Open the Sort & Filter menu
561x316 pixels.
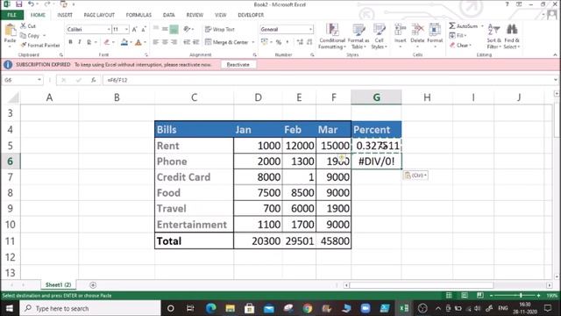point(494,36)
